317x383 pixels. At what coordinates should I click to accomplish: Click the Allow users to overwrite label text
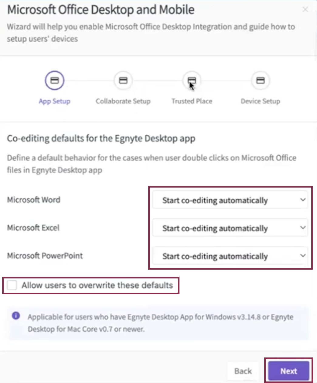pos(97,285)
